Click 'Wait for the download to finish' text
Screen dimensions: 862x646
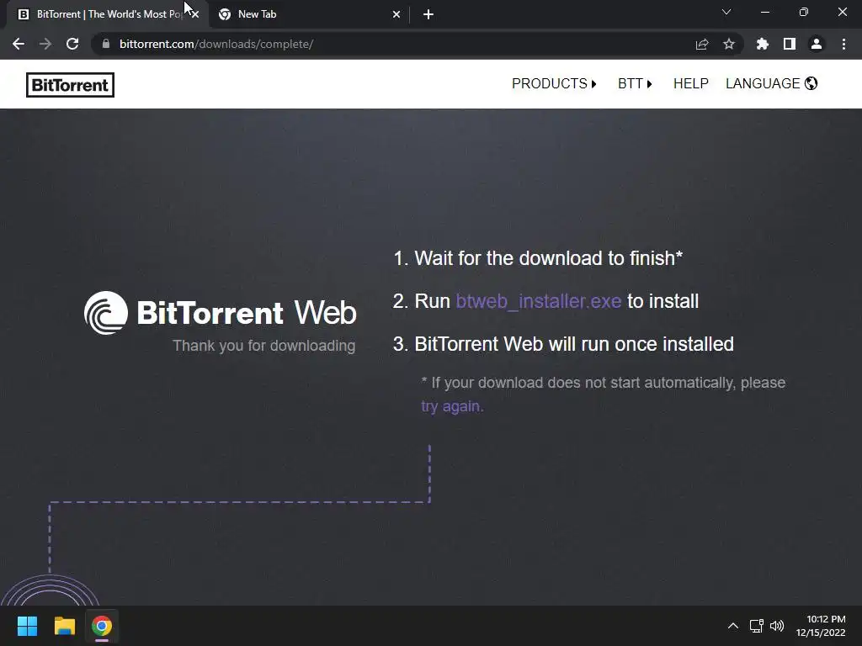click(x=548, y=258)
